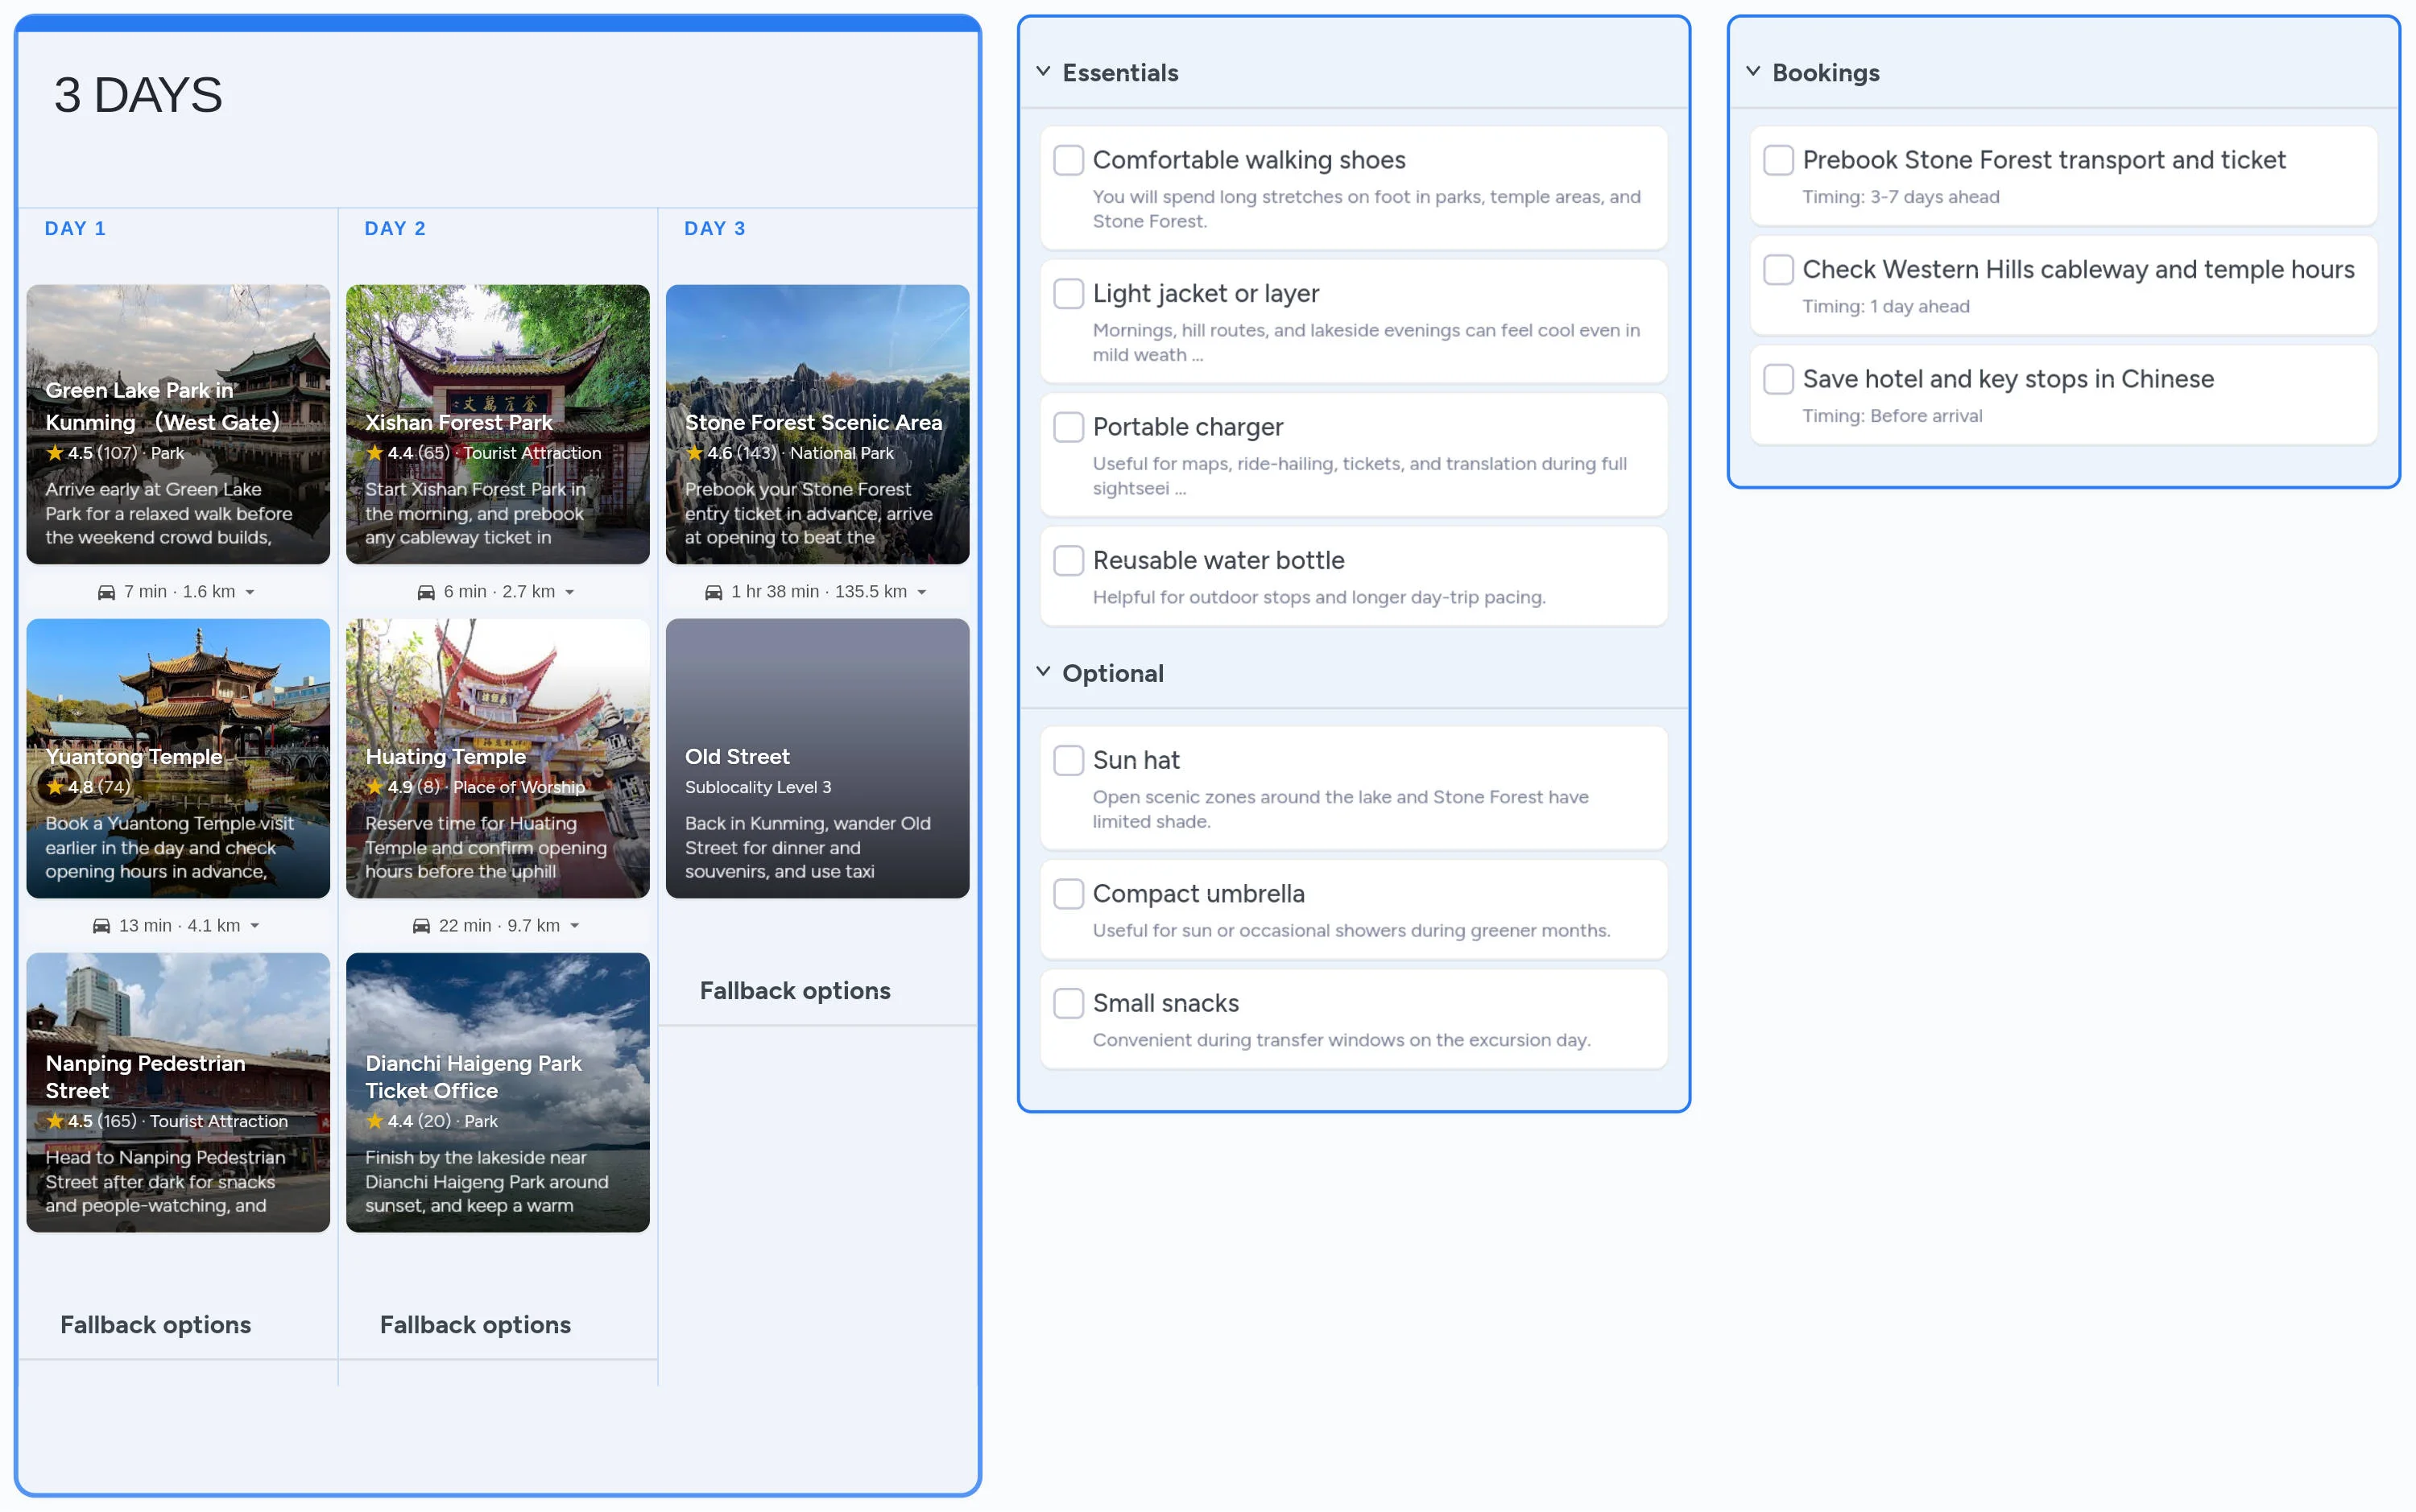Image resolution: width=2416 pixels, height=1512 pixels.
Task: Check the Sun hat optional item
Action: [1068, 760]
